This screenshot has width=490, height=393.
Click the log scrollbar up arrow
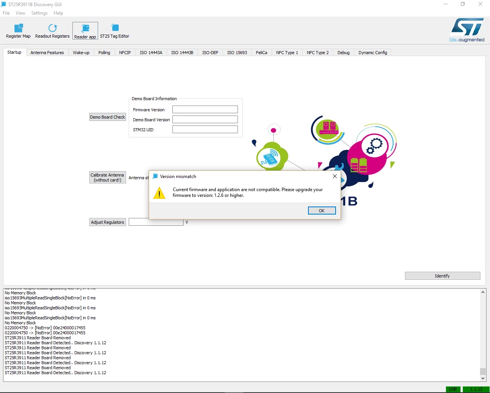483,292
